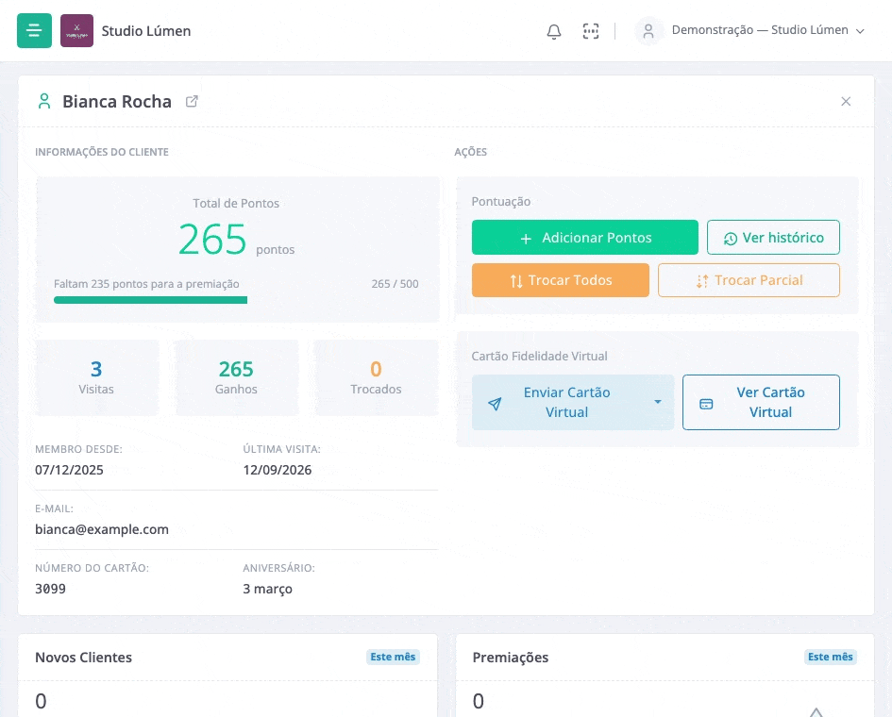This screenshot has height=717, width=892.
Task: Click the Trocar Parcial button
Action: click(x=749, y=280)
